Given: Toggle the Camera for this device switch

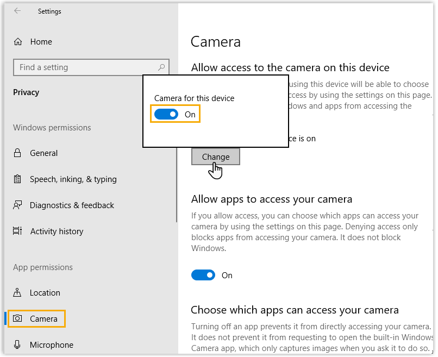Looking at the screenshot, I should [166, 114].
